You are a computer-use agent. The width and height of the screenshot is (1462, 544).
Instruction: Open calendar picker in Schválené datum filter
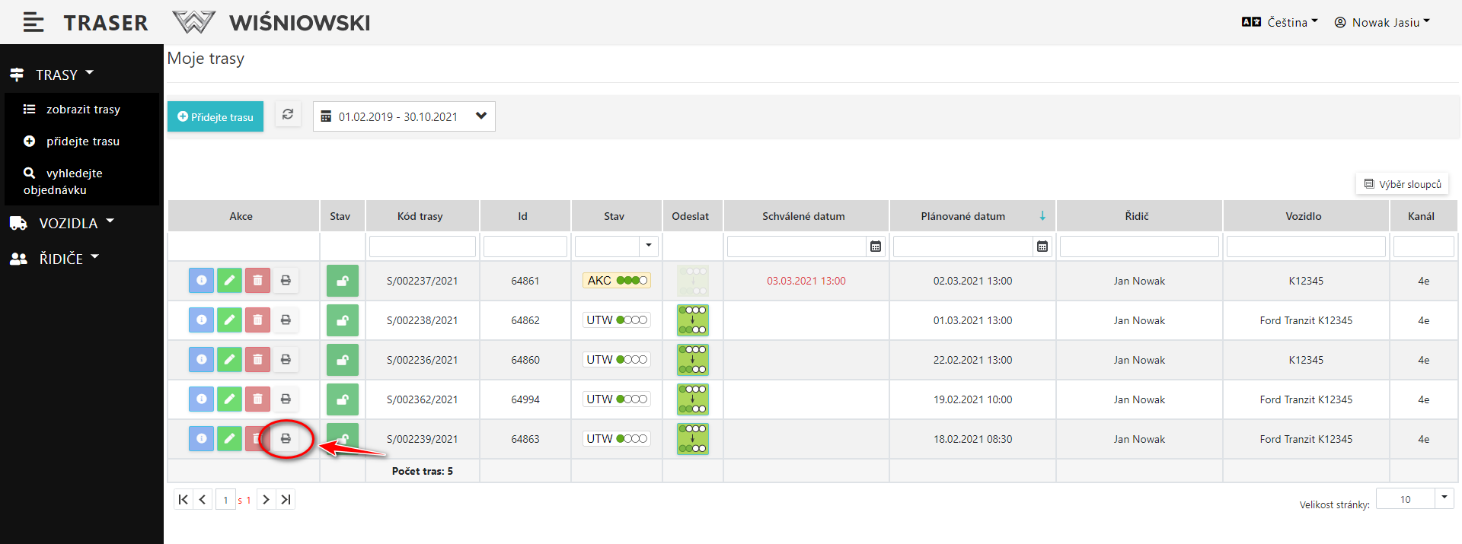coord(876,247)
